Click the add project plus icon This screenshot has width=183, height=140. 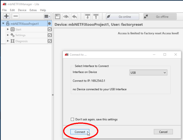tap(6, 16)
